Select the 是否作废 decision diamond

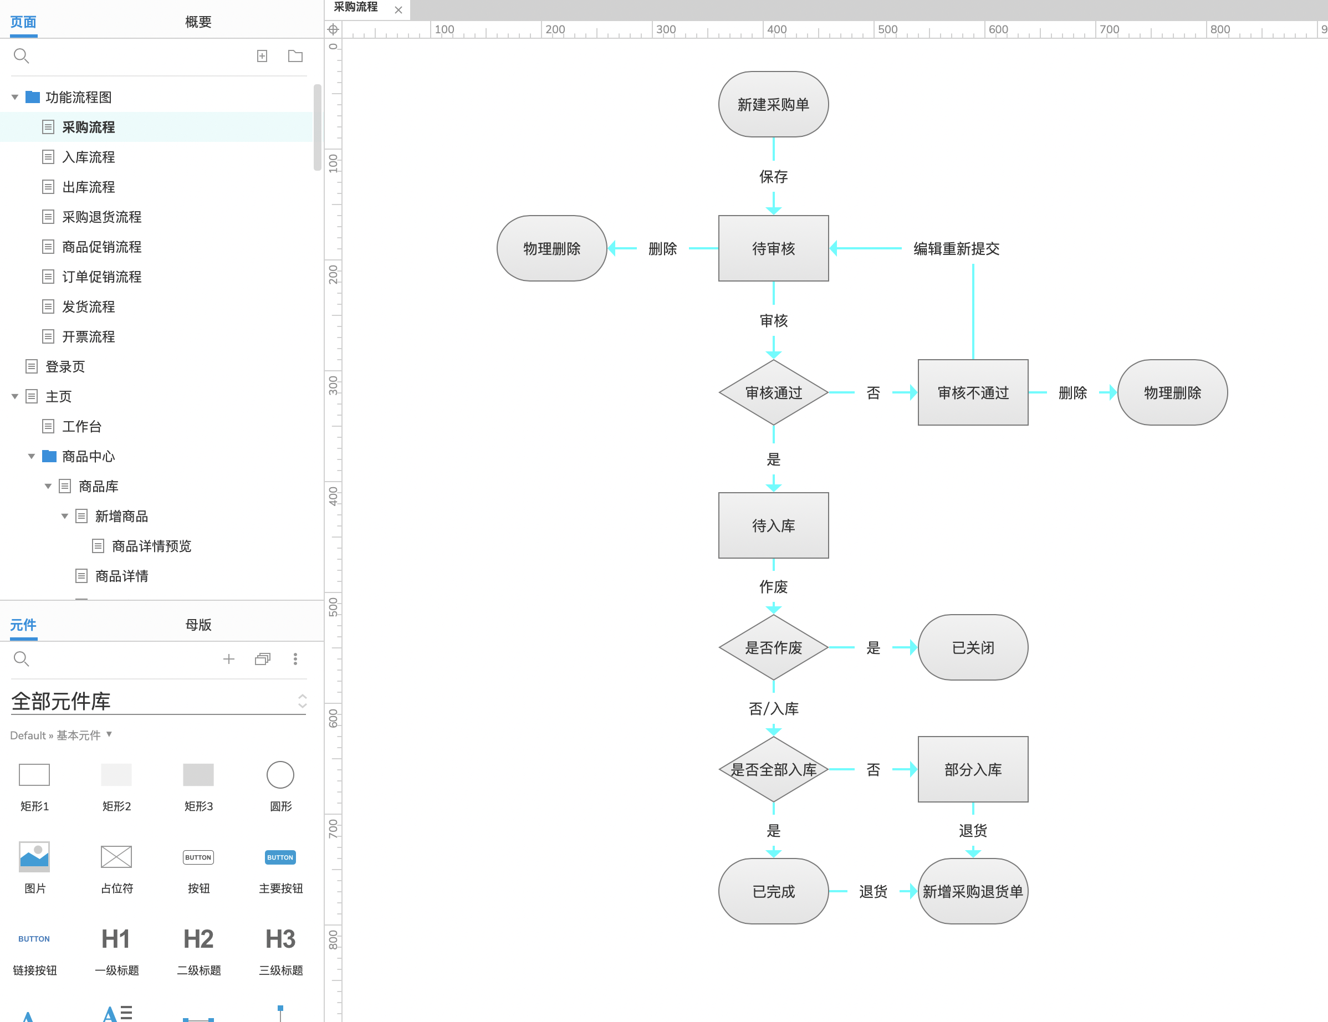click(773, 647)
